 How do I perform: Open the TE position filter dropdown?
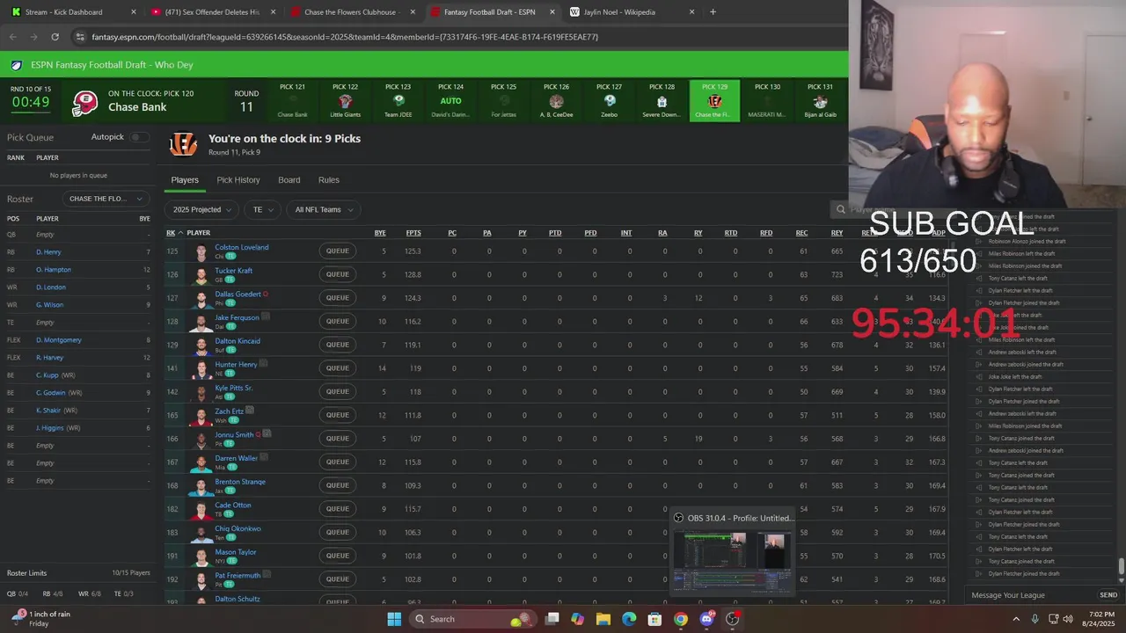(262, 209)
